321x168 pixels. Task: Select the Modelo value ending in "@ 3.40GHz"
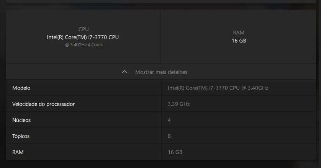(x=218, y=88)
